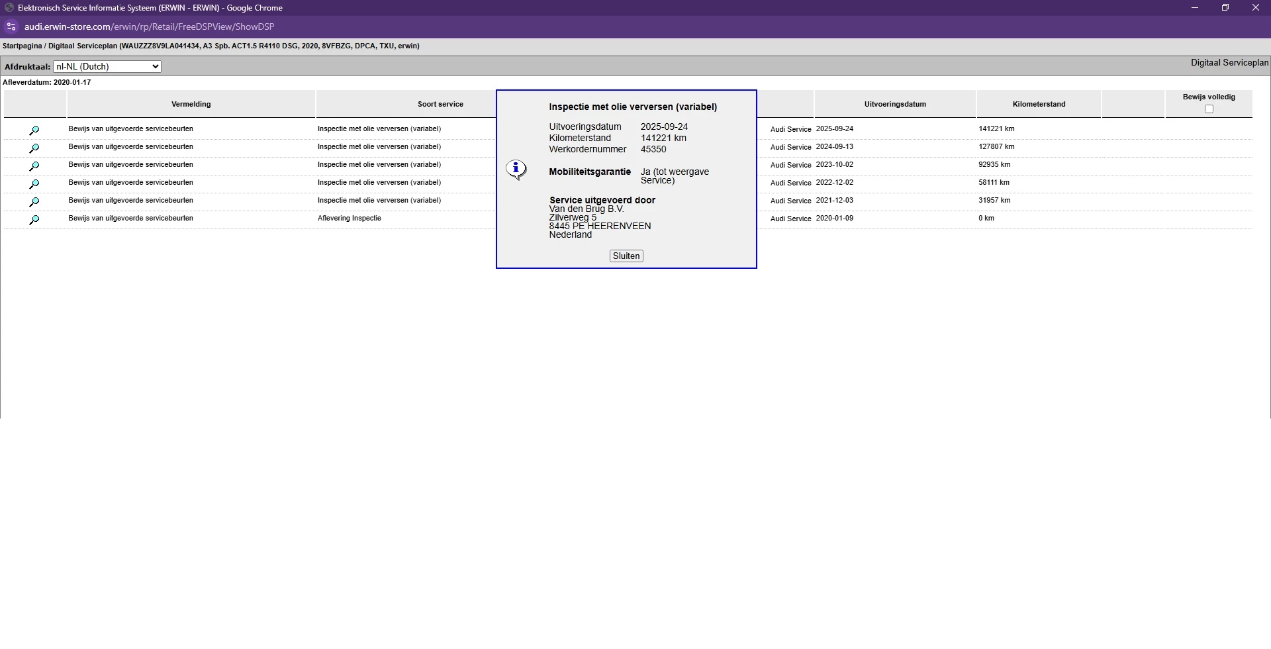
Task: Focus the audi.erwin-store.com address bar URL
Action: (x=149, y=27)
